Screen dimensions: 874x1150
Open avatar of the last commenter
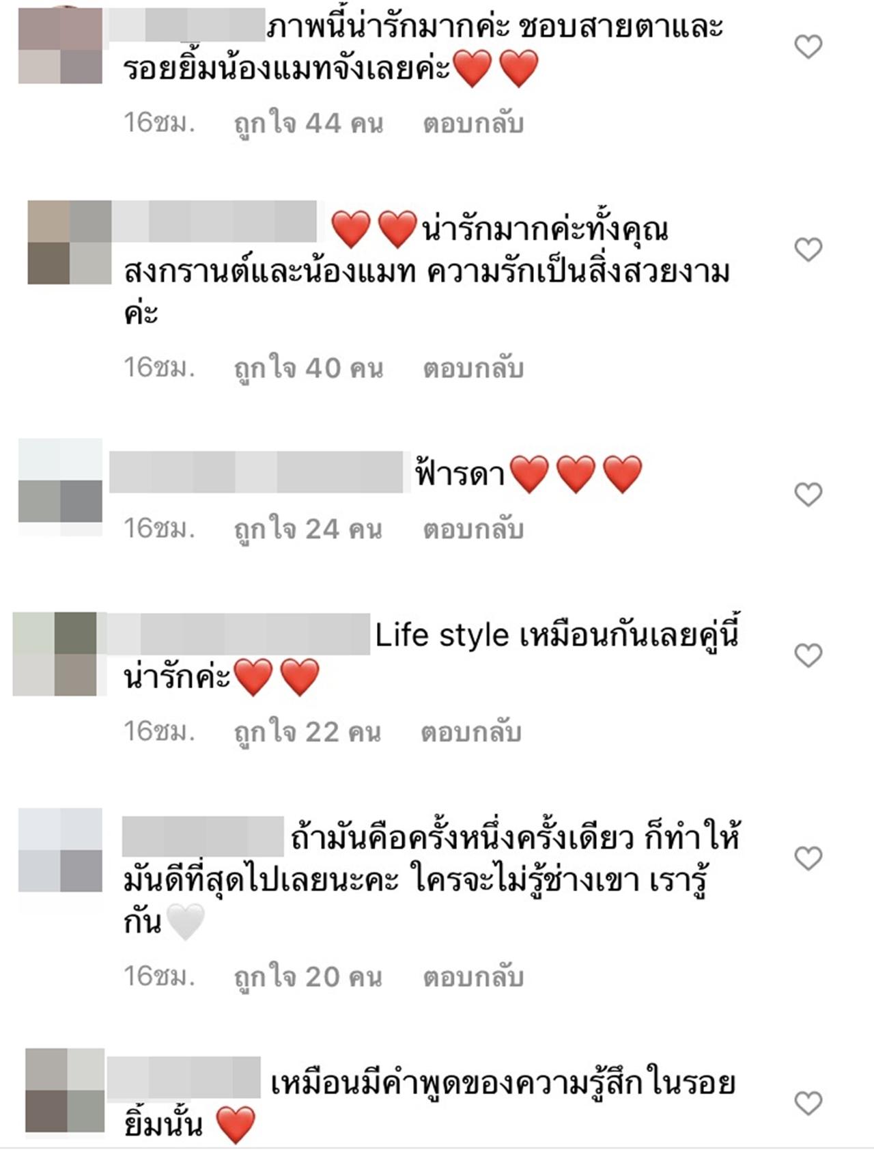(65, 1091)
